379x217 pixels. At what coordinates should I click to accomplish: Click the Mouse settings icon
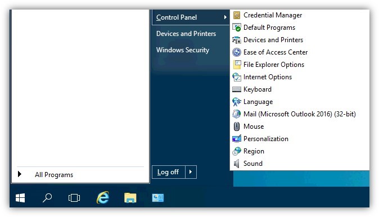point(237,126)
